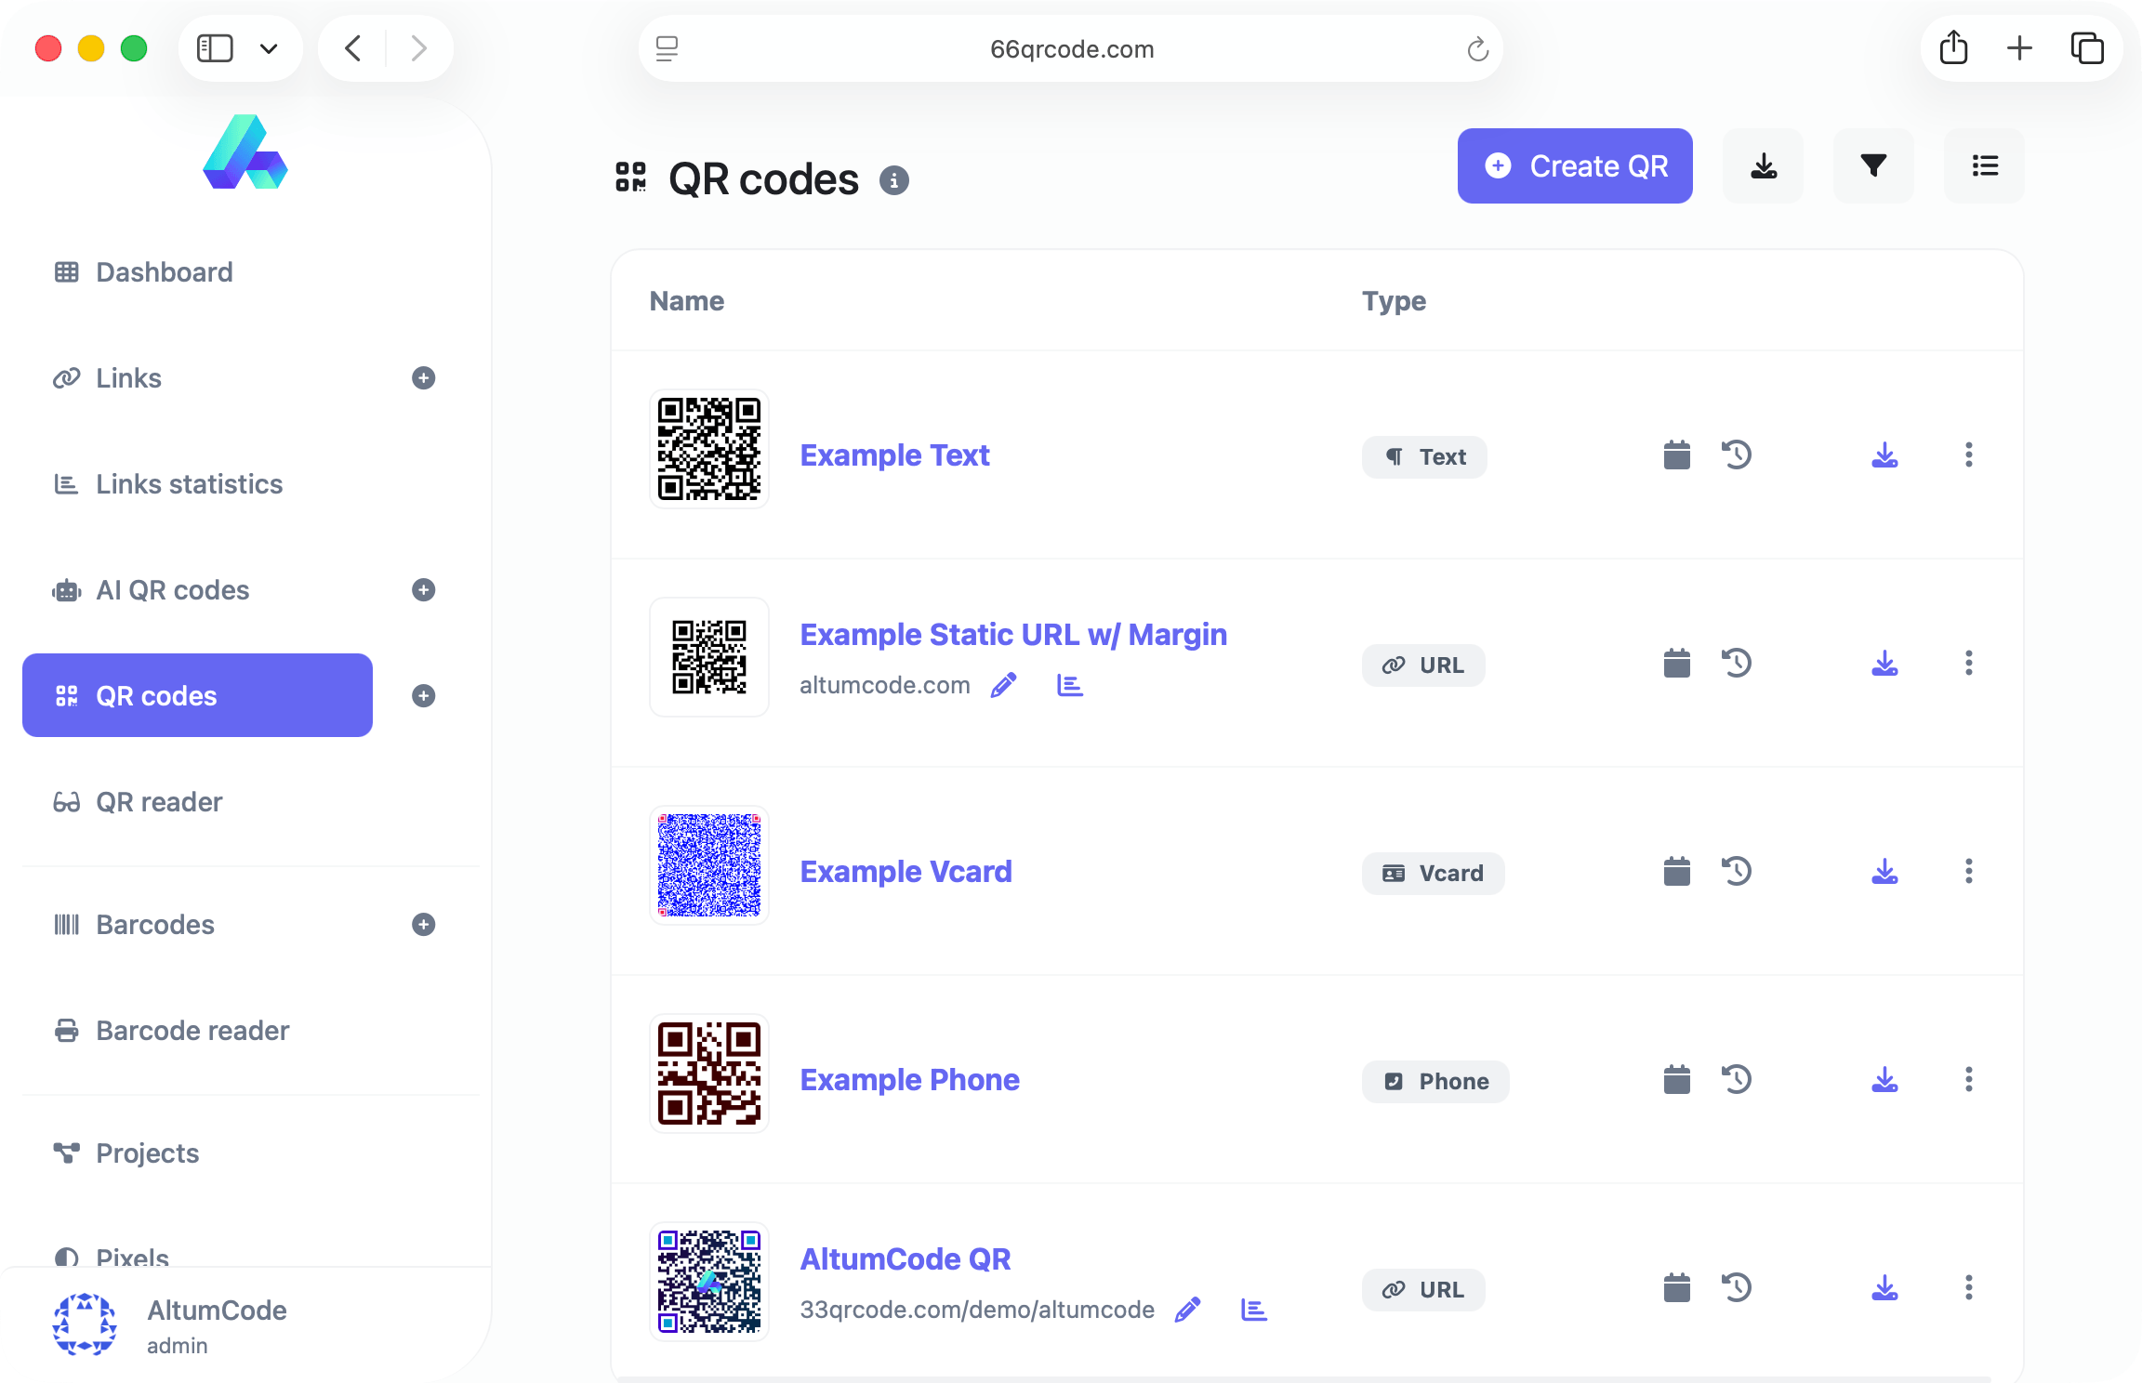Click the calendar icon in Example Text row
This screenshot has height=1383, width=2142.
pos(1676,455)
